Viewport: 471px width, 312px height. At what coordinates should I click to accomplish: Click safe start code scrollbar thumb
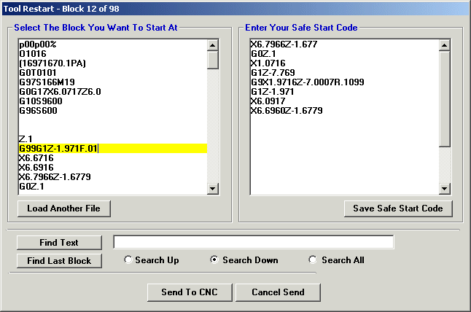(444, 99)
